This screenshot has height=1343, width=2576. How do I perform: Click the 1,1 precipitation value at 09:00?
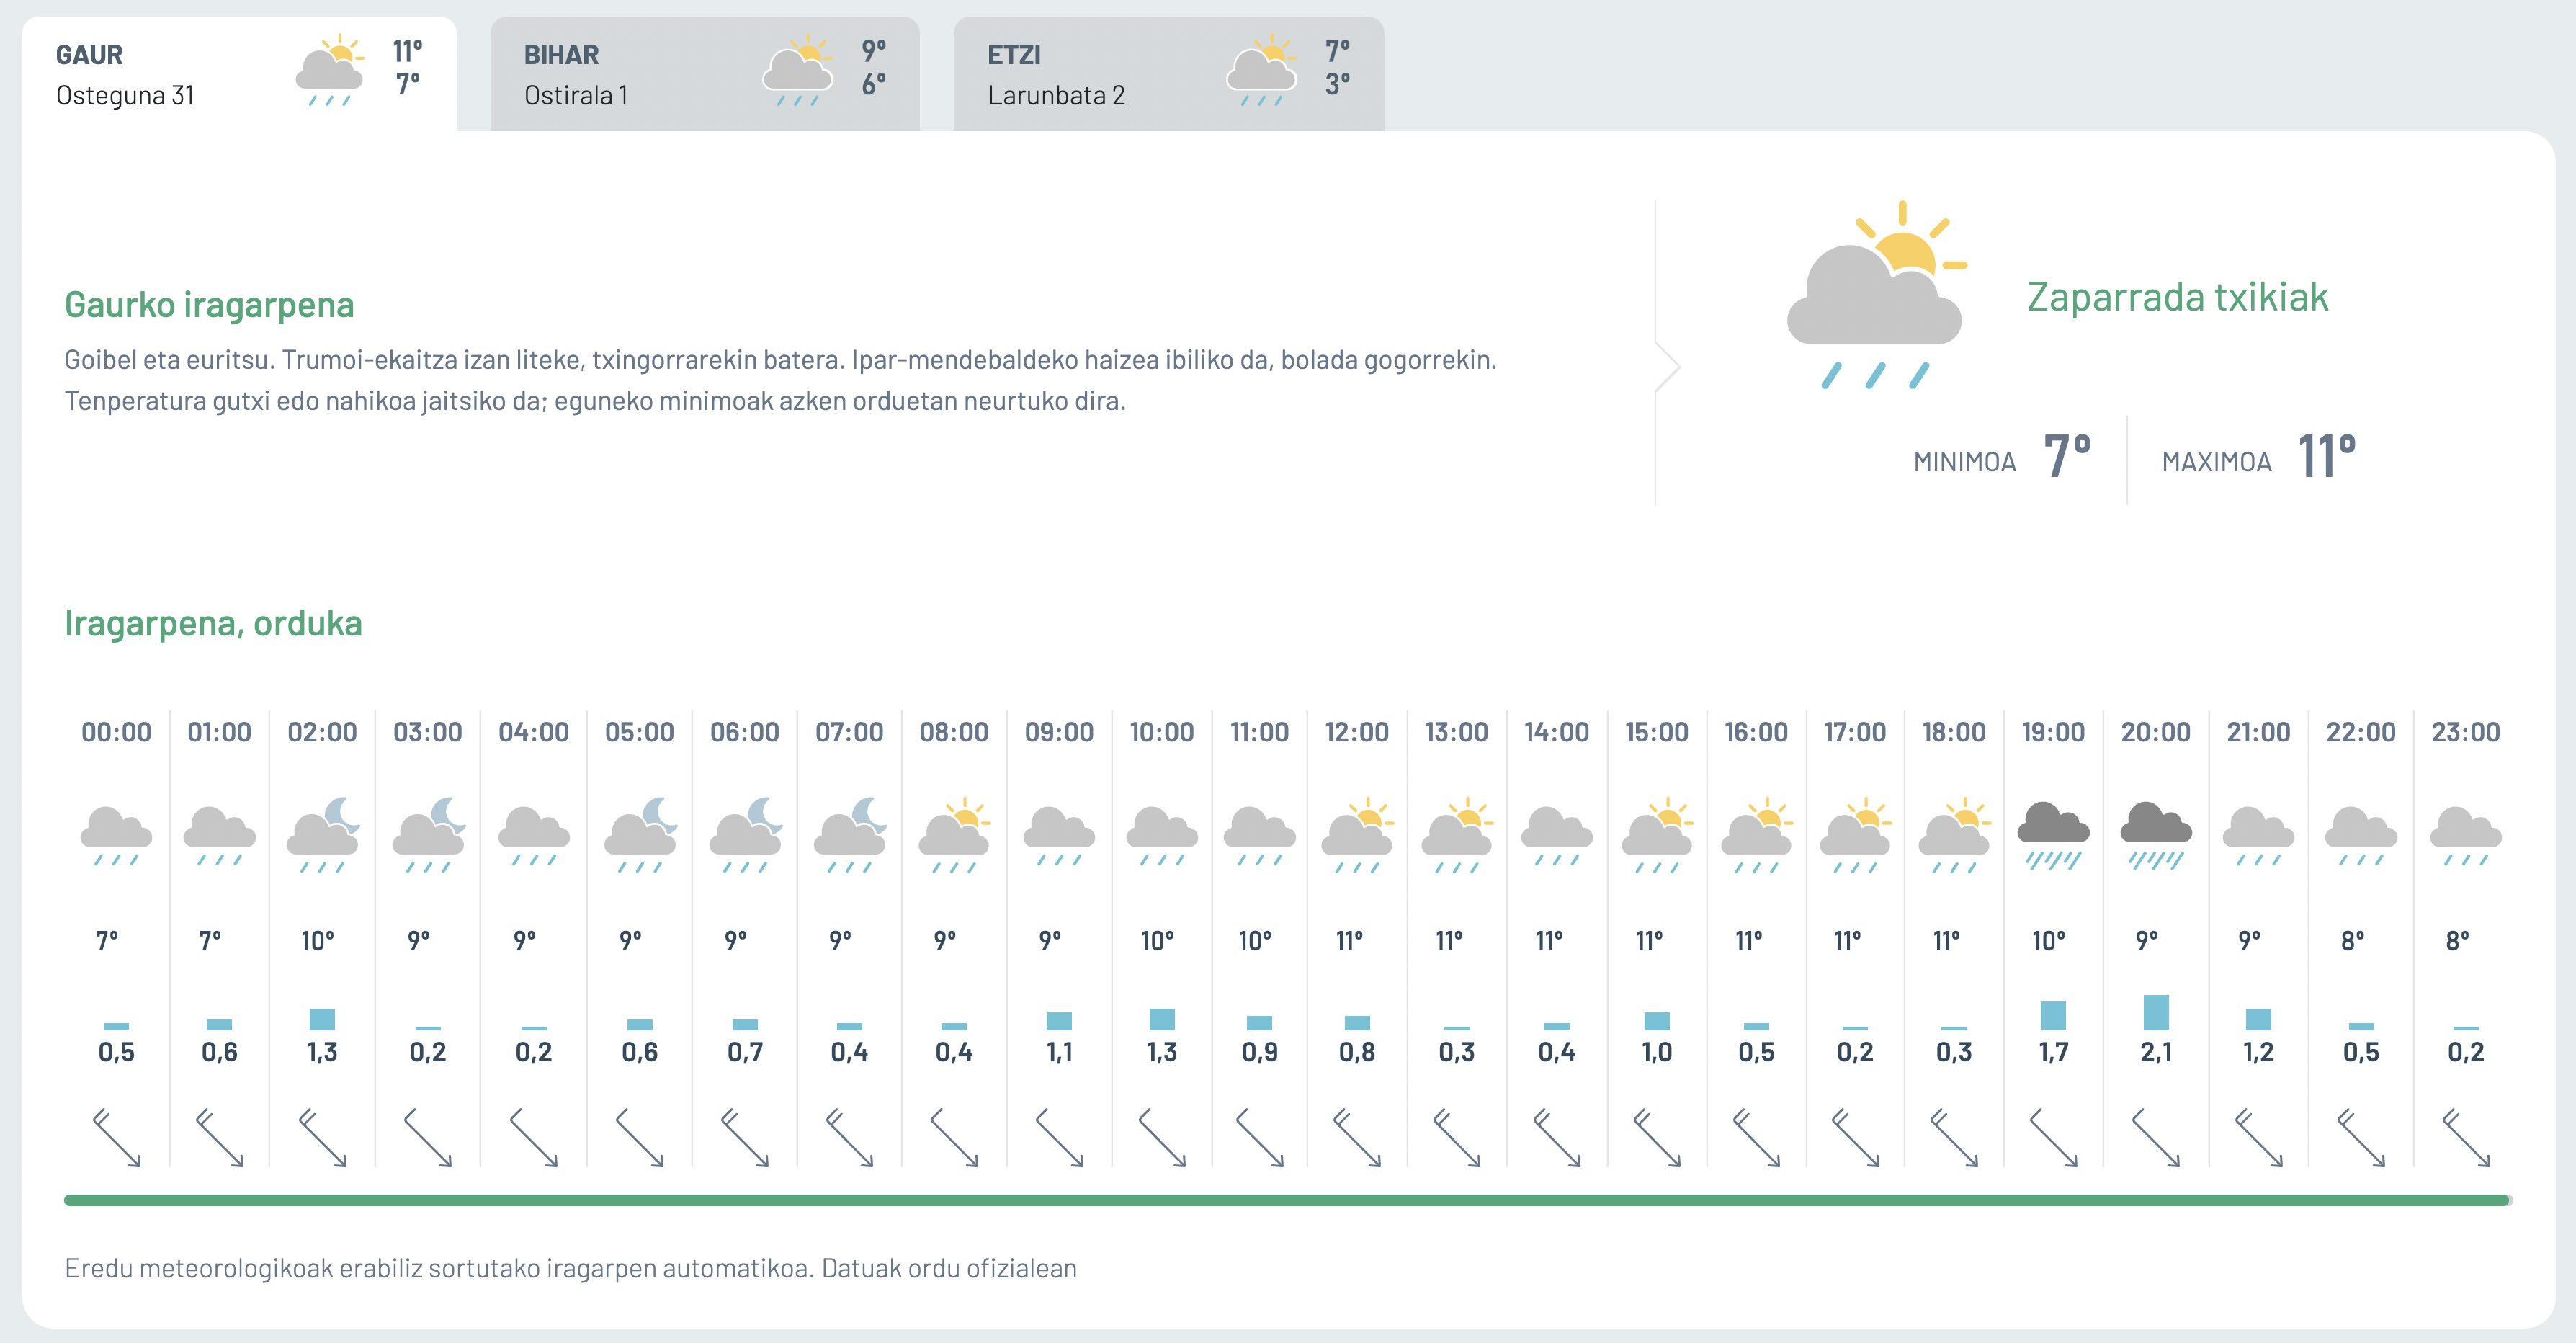coord(1059,1052)
